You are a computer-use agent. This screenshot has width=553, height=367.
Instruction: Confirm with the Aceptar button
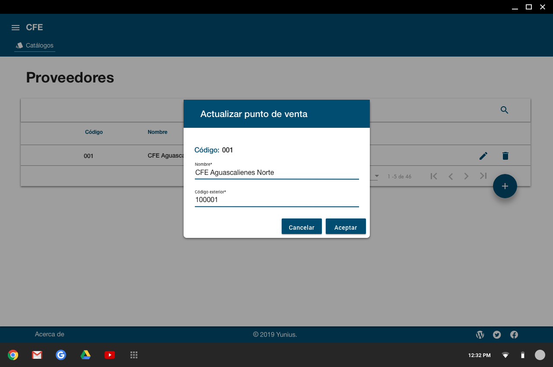[346, 227]
